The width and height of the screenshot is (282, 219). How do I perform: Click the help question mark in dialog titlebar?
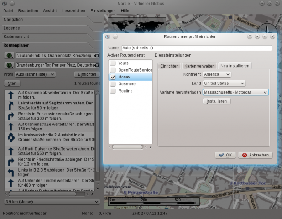[x=250, y=36]
